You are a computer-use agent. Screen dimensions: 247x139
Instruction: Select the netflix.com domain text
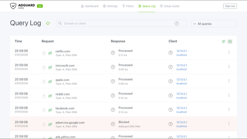63,51
